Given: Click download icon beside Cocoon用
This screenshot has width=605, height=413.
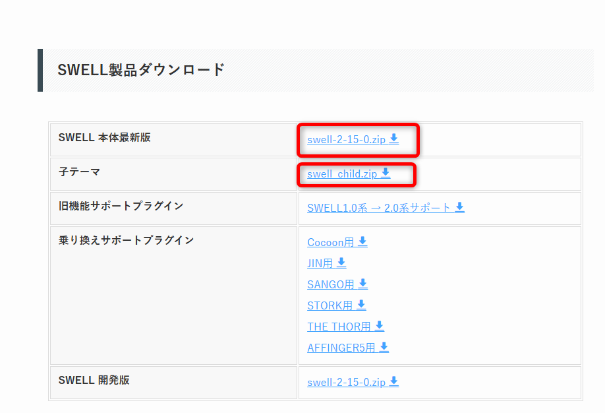Looking at the screenshot, I should (362, 241).
